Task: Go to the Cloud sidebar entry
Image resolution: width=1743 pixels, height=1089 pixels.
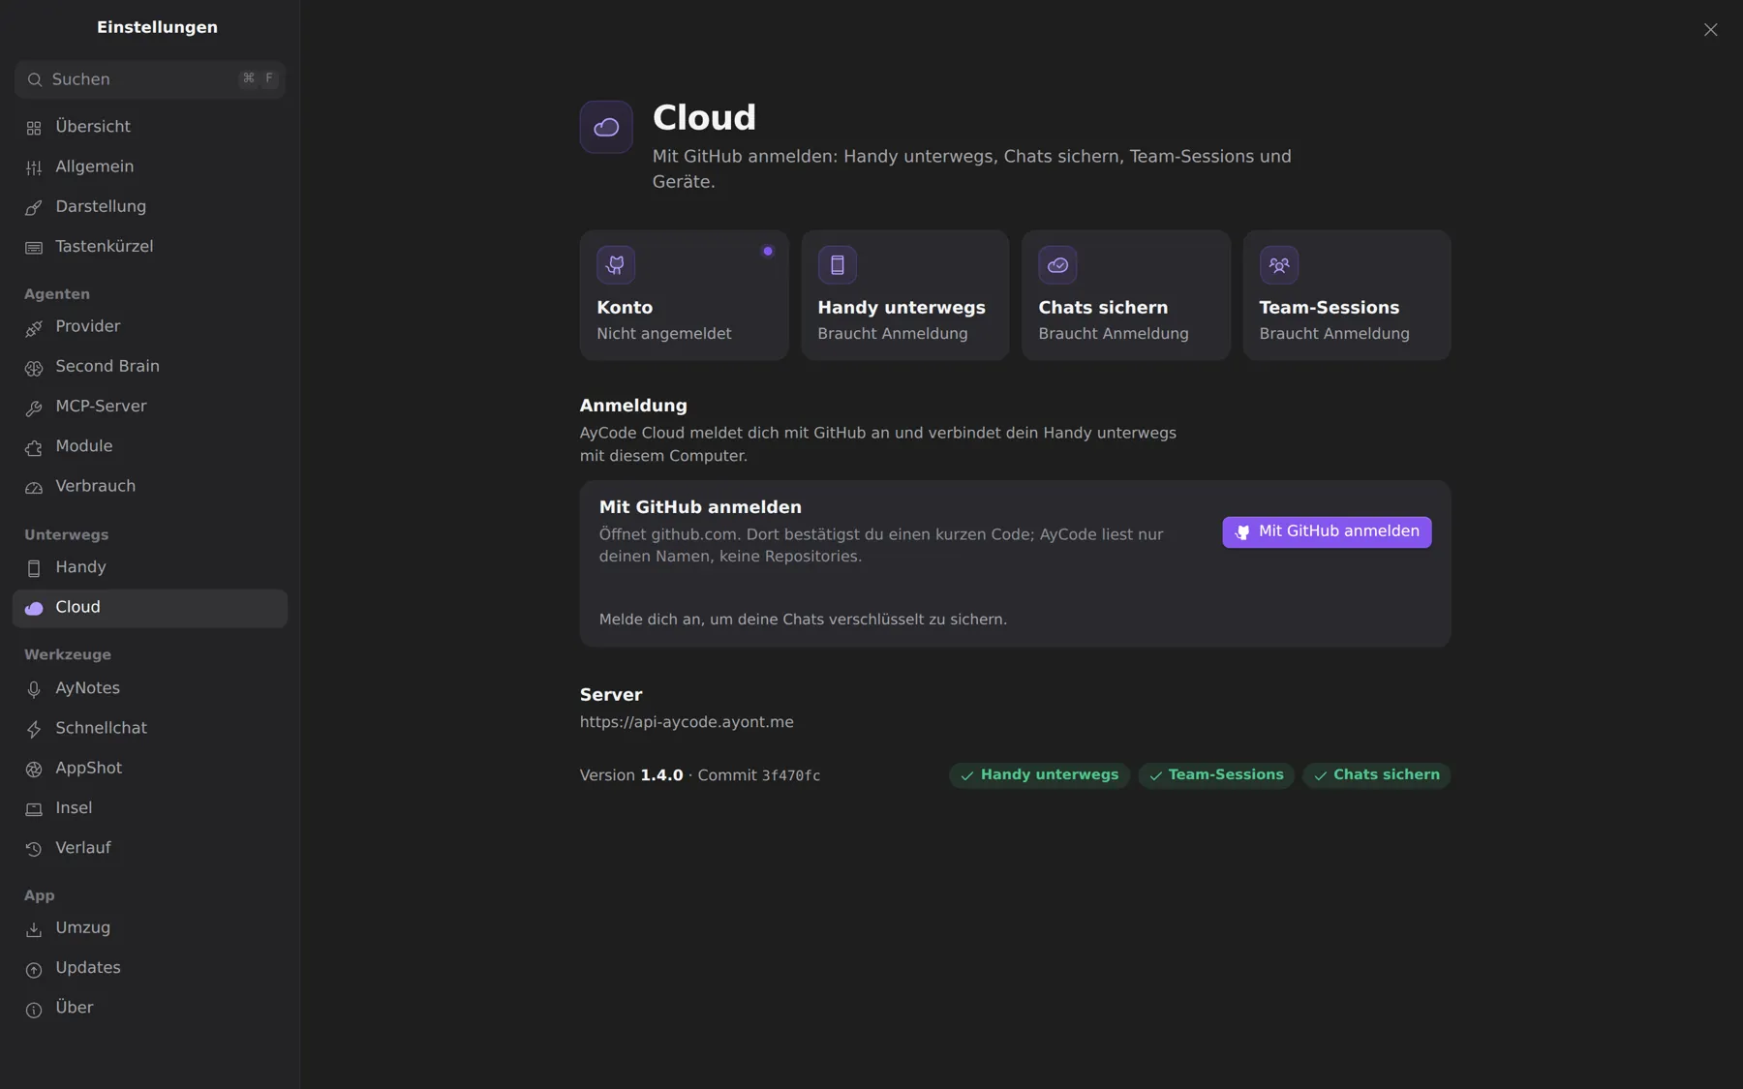Action: pyautogui.click(x=149, y=608)
